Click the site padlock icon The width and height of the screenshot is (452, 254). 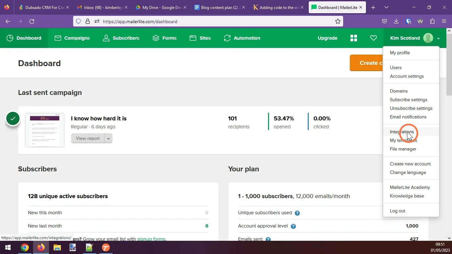(x=88, y=21)
